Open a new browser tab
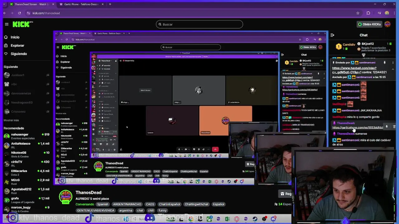The height and width of the screenshot is (224, 399). click(x=110, y=4)
